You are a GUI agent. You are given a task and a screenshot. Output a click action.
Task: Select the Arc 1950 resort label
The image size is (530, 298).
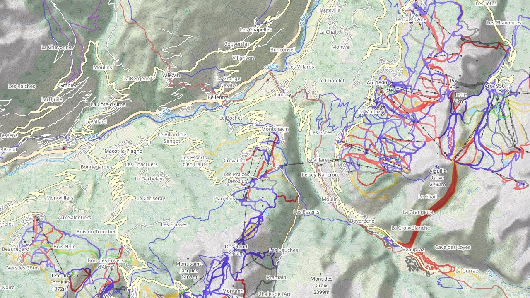[495, 86]
